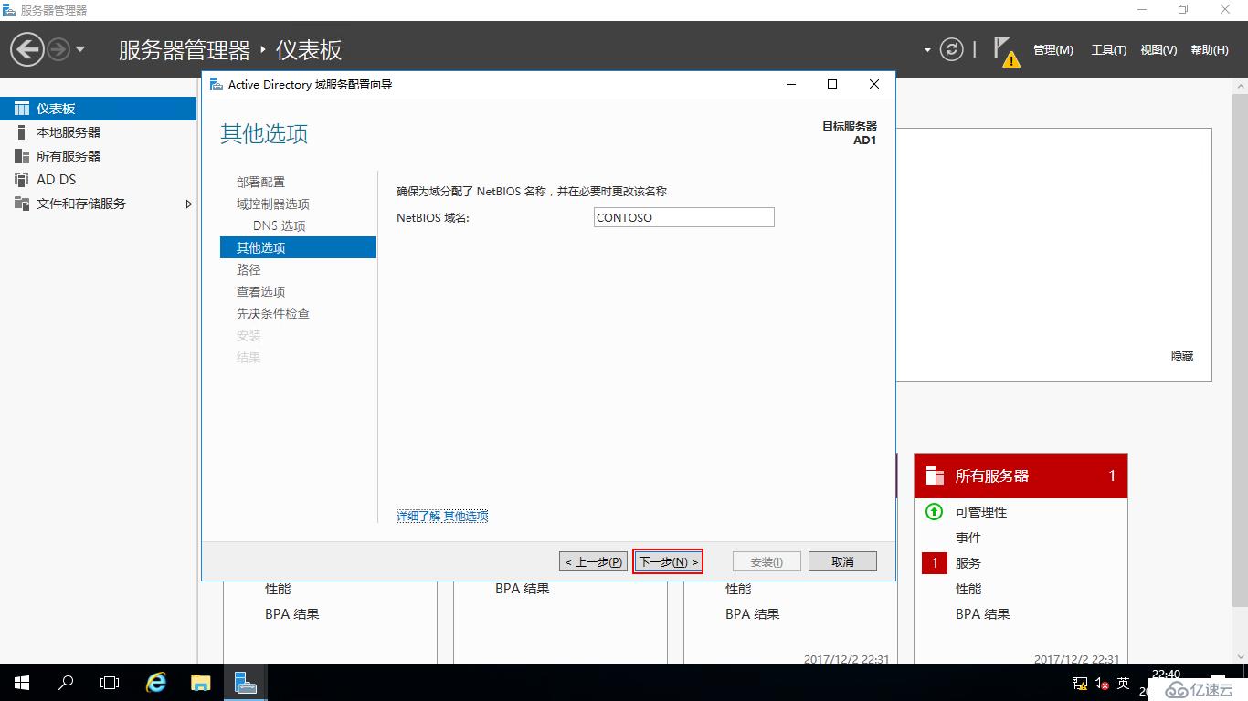Click the 英 input method indicator
This screenshot has height=701, width=1248.
(x=1124, y=683)
